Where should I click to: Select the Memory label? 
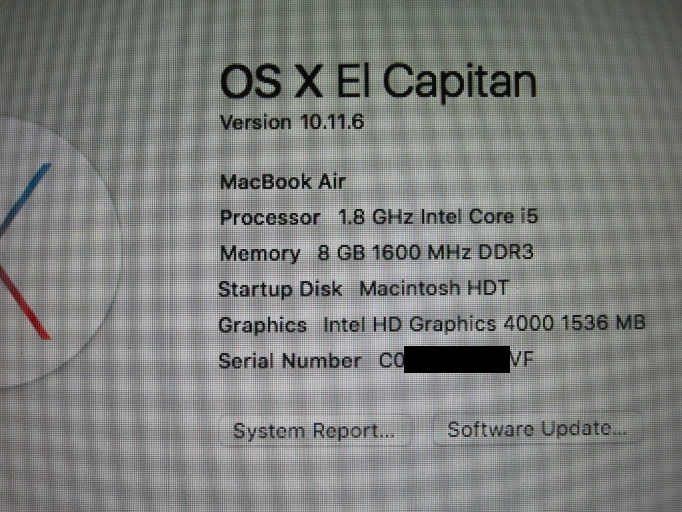point(260,253)
